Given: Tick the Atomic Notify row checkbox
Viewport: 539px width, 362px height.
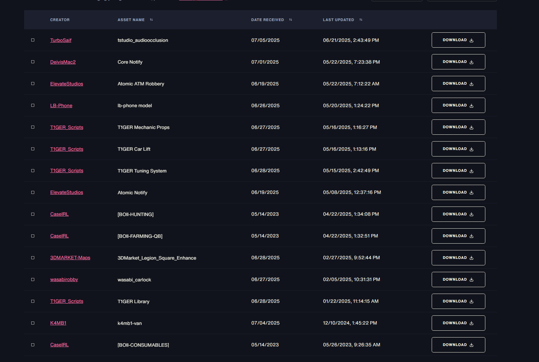Looking at the screenshot, I should coord(33,193).
